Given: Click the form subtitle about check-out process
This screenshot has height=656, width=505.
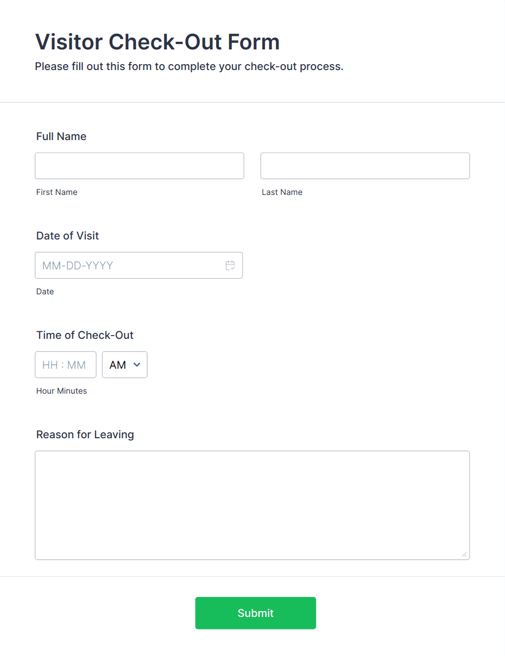Looking at the screenshot, I should tap(190, 66).
